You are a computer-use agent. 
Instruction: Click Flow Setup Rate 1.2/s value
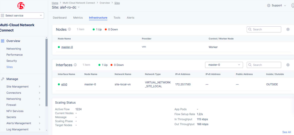point(200,114)
